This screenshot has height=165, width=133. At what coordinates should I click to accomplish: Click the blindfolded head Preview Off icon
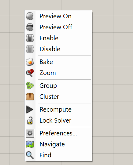pos(30,27)
